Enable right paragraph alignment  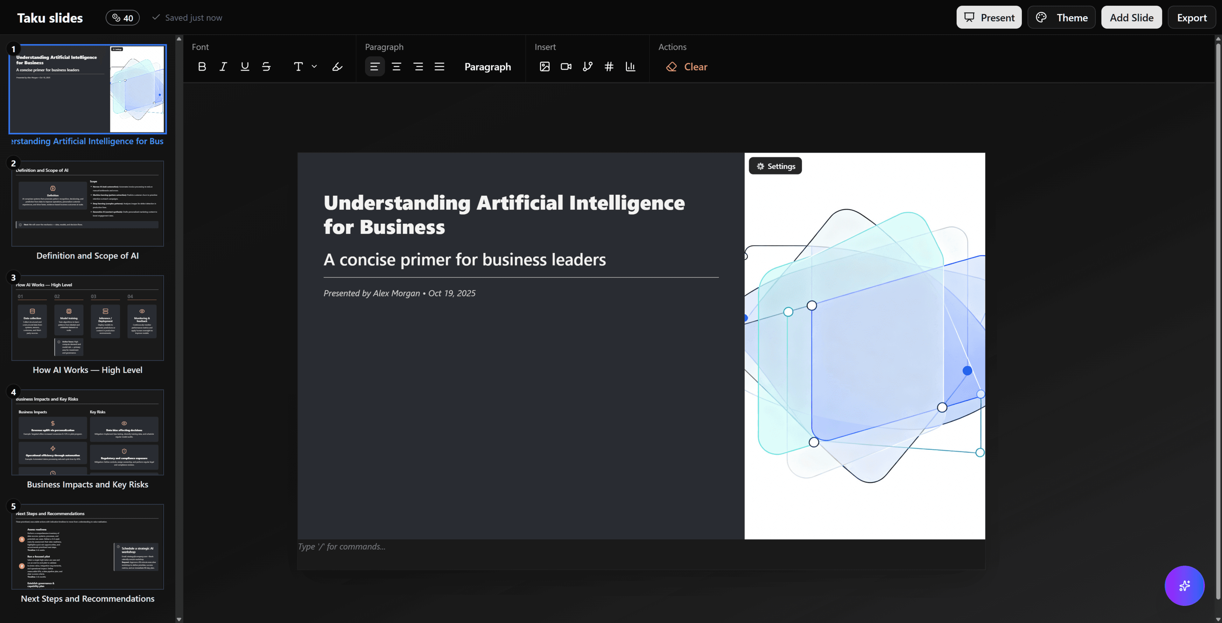pos(418,66)
